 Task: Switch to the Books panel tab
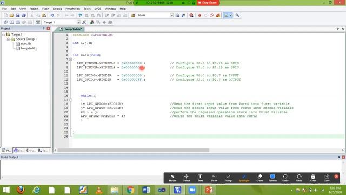point(19,151)
